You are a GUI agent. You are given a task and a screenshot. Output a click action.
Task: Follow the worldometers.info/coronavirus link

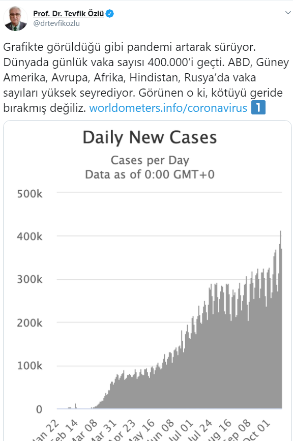coord(168,108)
